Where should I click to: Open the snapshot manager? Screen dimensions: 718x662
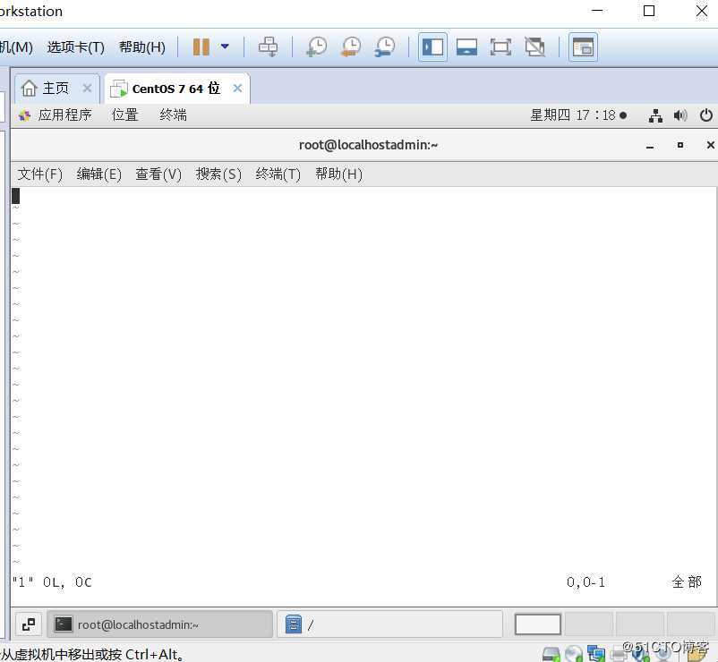[x=385, y=47]
